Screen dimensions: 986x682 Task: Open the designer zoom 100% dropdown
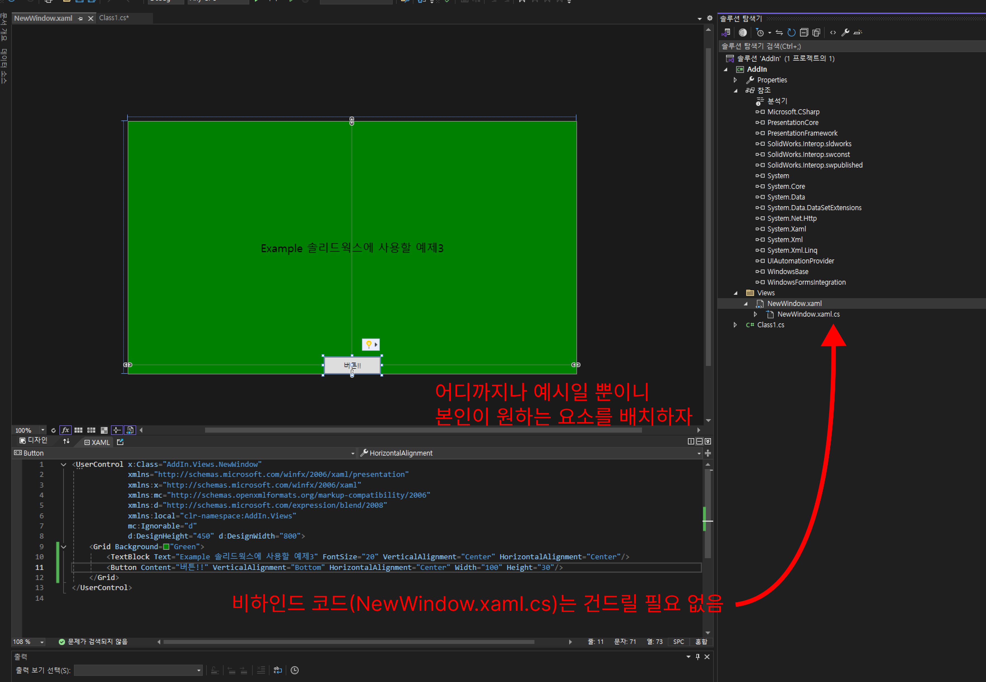43,430
